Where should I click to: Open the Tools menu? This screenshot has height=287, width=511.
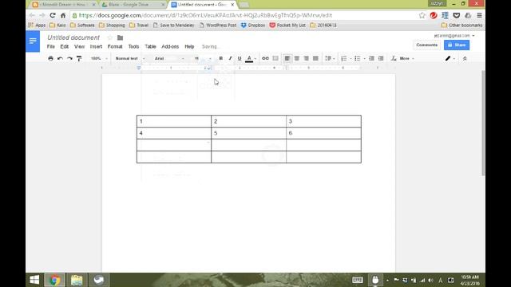pyautogui.click(x=133, y=46)
